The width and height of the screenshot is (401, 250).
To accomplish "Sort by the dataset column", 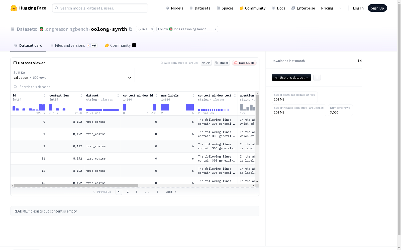I will [118, 95].
